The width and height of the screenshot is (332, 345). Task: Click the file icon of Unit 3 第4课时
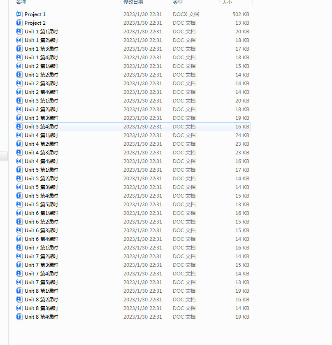(x=19, y=126)
